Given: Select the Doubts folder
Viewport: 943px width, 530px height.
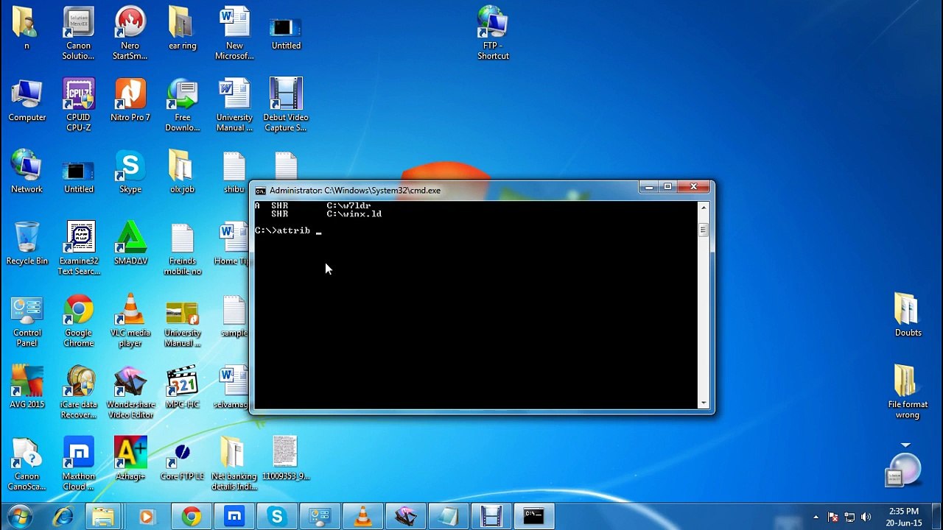Looking at the screenshot, I should [908, 316].
